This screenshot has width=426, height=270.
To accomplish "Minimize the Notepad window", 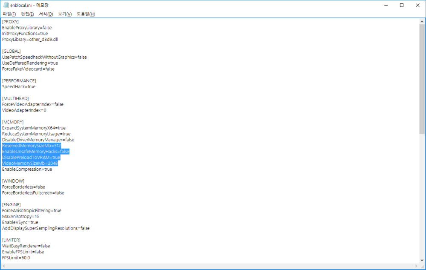I will pyautogui.click(x=382, y=6).
